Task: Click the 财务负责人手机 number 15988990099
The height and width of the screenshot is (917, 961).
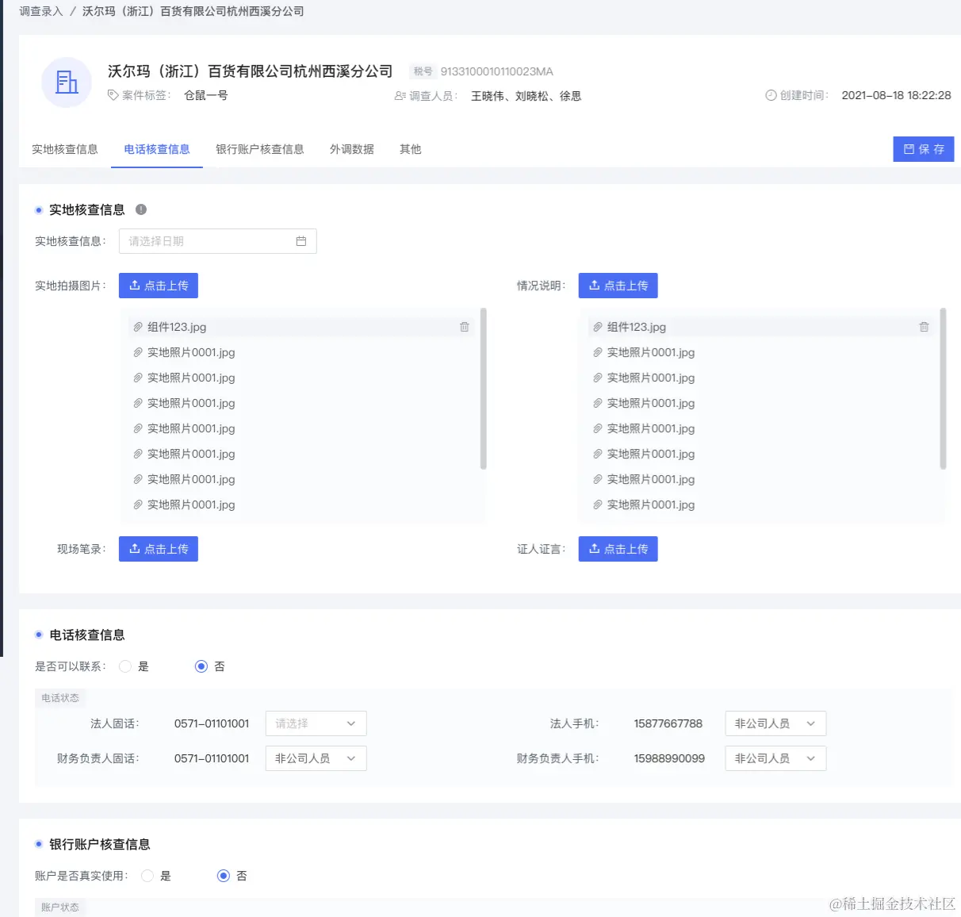Action: [x=669, y=758]
